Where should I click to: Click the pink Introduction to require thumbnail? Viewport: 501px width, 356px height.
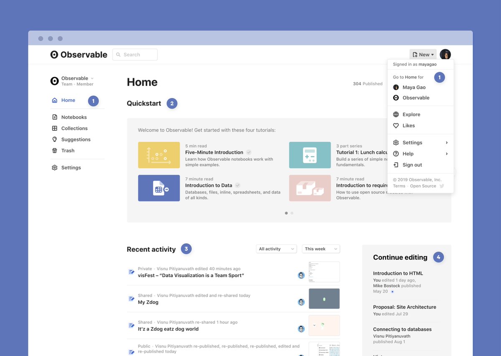click(310, 188)
